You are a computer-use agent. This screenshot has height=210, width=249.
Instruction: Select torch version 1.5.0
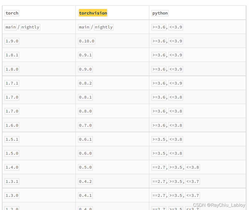12,153
